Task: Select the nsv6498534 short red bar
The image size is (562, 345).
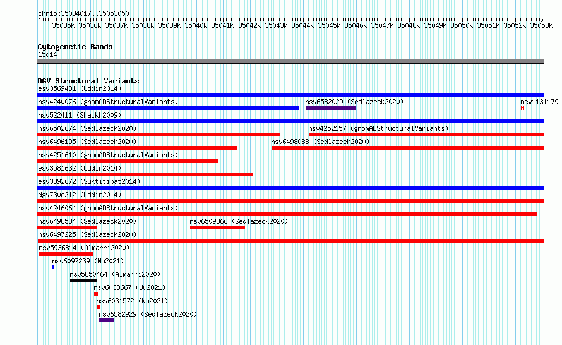Action: pyautogui.click(x=67, y=227)
